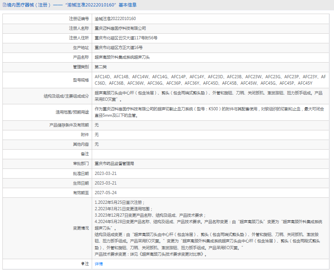
Task: Click the value 第二类
Action: [101, 67]
